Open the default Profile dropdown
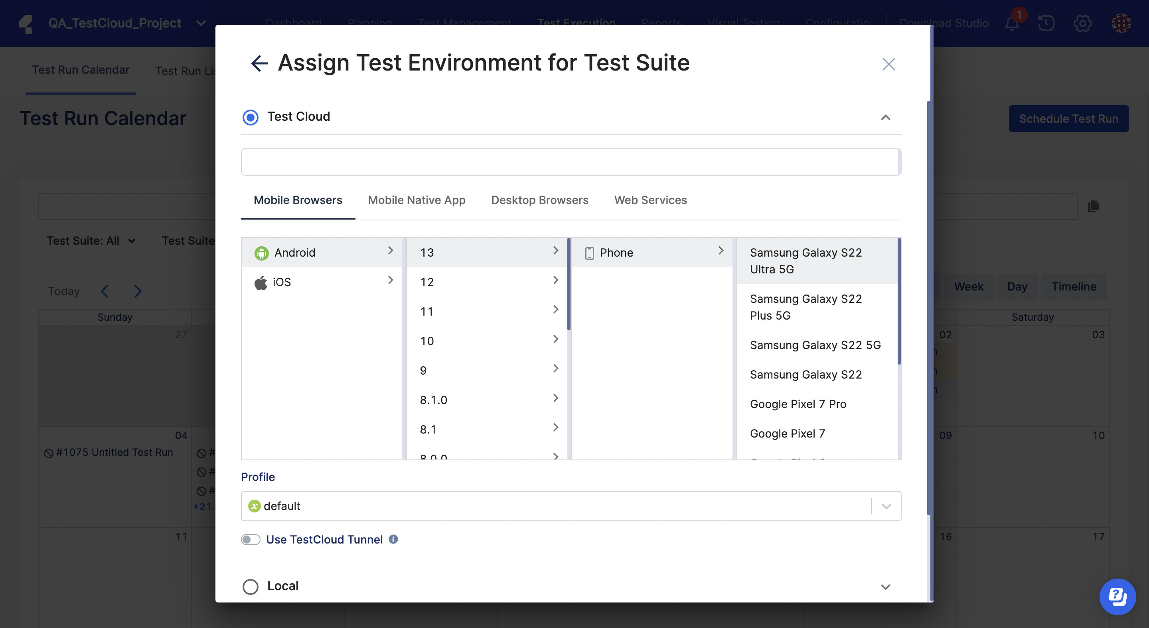 tap(571, 506)
